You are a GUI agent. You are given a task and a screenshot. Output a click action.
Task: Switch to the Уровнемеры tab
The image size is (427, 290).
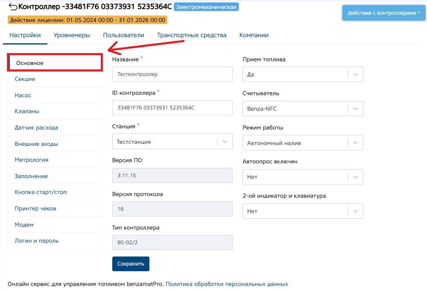point(72,35)
